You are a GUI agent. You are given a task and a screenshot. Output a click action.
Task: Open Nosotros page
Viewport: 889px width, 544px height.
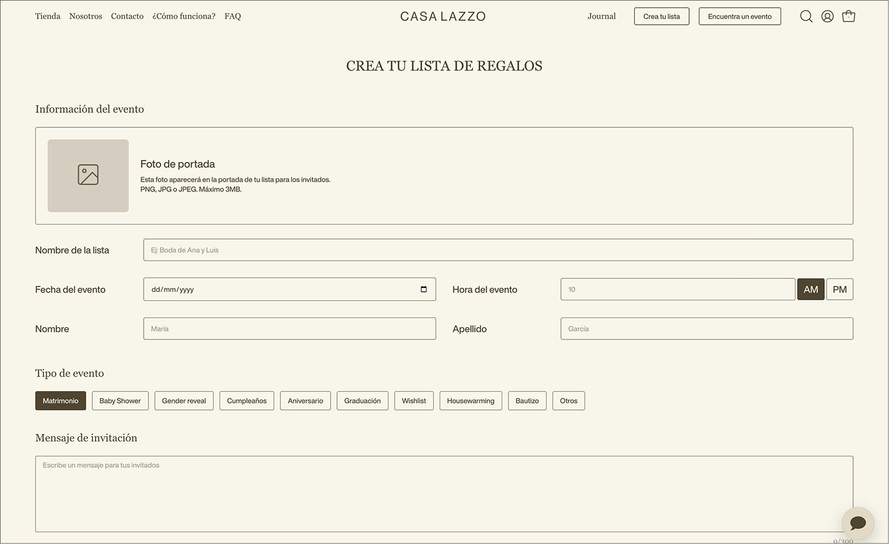86,16
